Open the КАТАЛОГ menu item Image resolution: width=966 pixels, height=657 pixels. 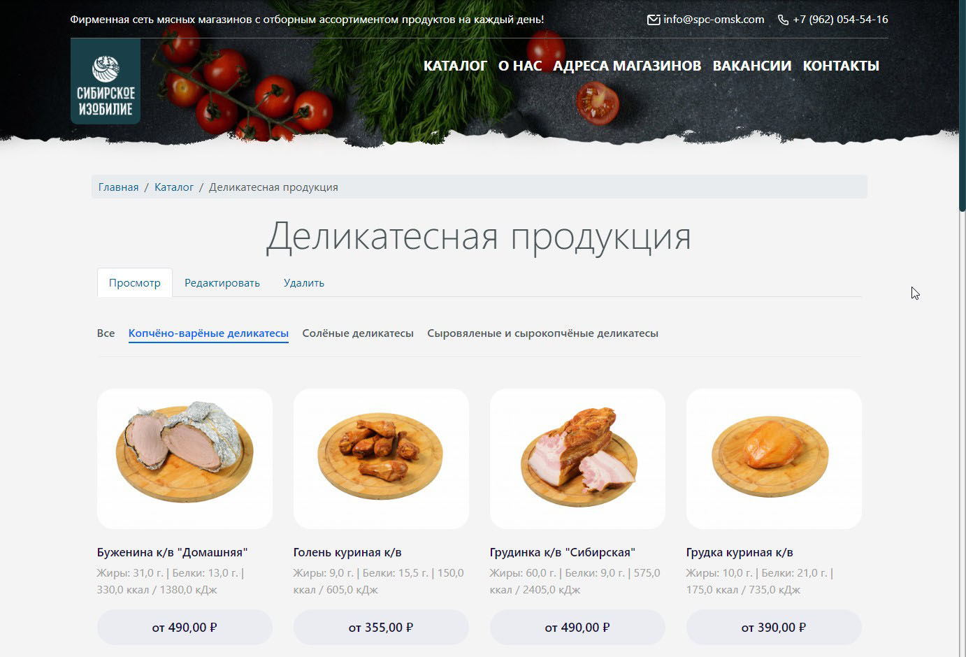[455, 66]
